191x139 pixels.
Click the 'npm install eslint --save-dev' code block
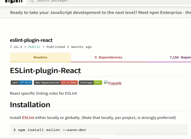99,130
